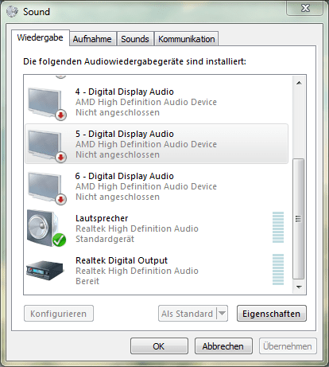Select the Realtek Digital Output receiver icon
329x367 pixels.
coord(45,270)
